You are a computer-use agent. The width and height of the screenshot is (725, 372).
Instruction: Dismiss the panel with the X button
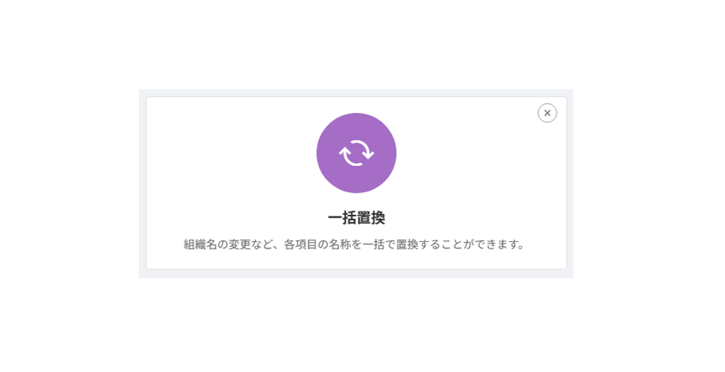(547, 113)
